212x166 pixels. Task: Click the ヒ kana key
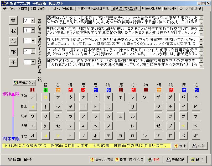[x=96, y=107]
